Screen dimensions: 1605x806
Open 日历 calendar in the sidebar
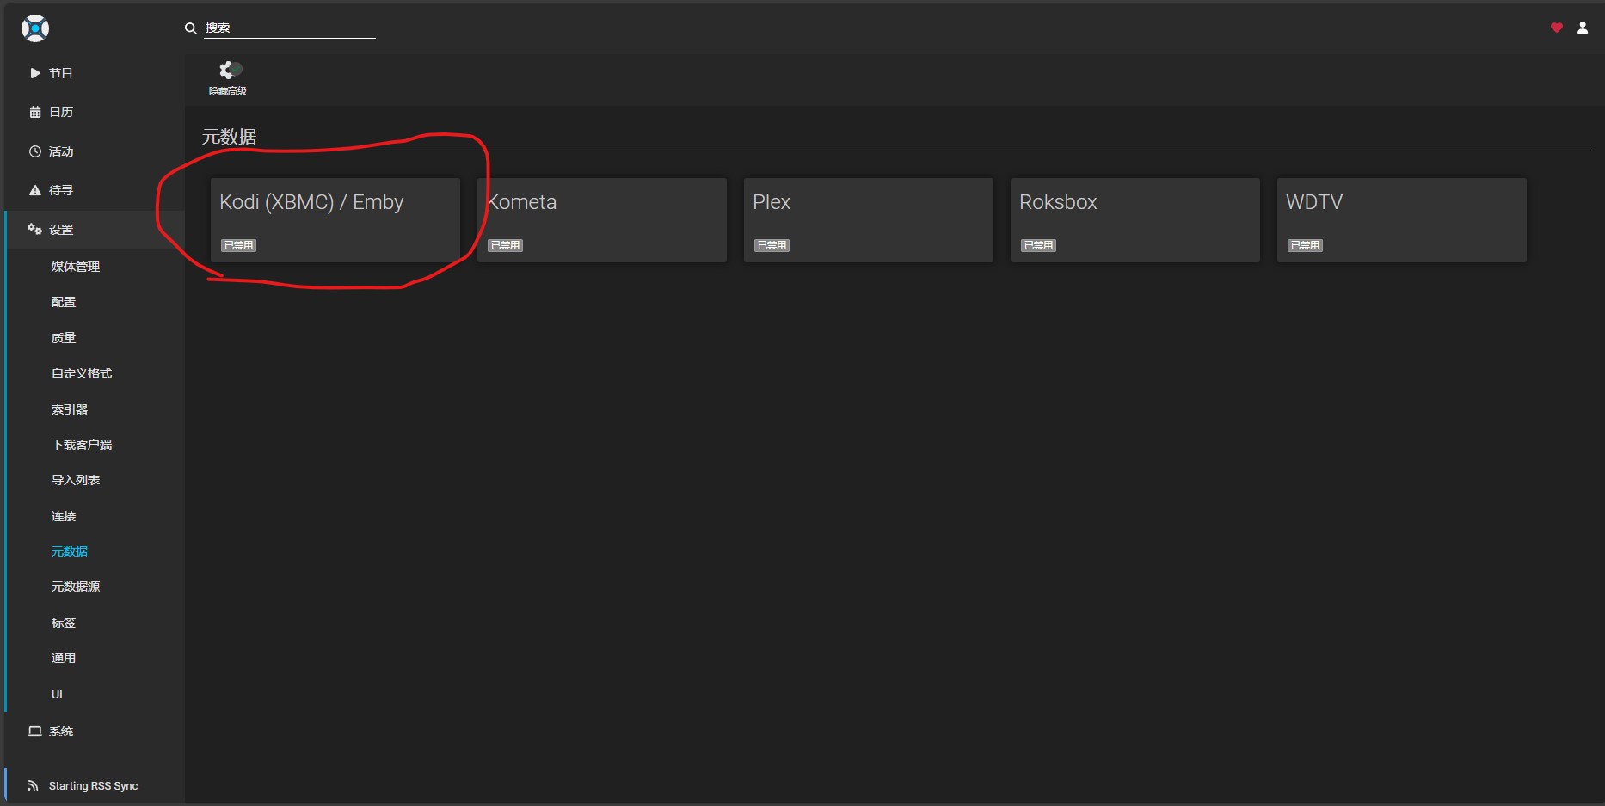(60, 112)
